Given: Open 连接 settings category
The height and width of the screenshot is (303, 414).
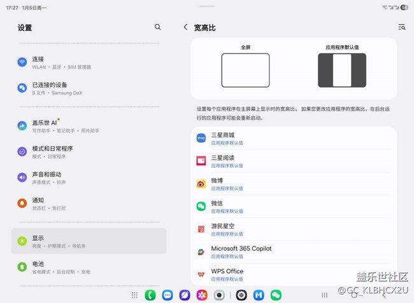Looking at the screenshot, I should (89, 62).
